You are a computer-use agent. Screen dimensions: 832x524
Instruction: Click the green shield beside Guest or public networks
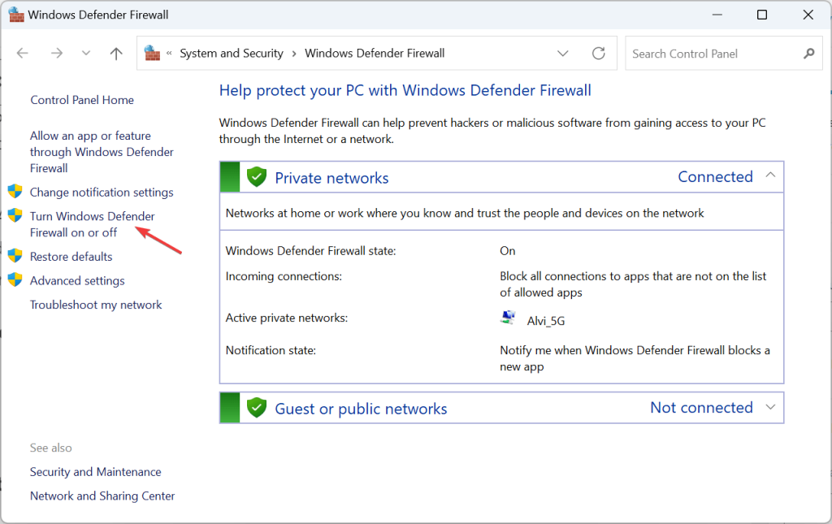click(x=257, y=408)
